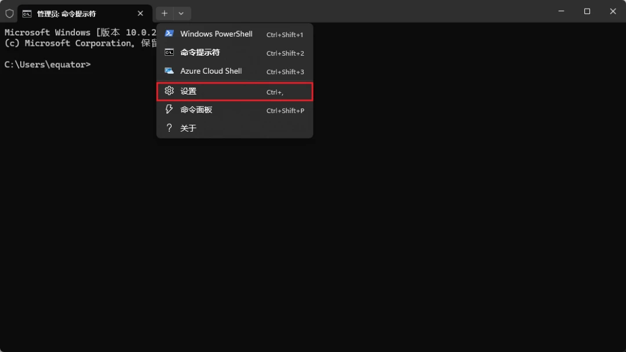Click the 设置 gear icon
Viewport: 626px width, 352px height.
[x=169, y=90]
